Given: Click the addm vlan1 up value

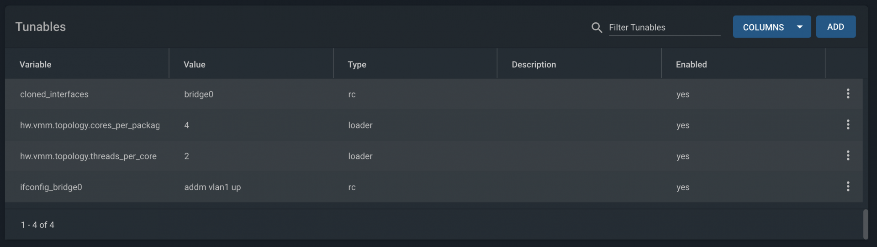Looking at the screenshot, I should 212,187.
